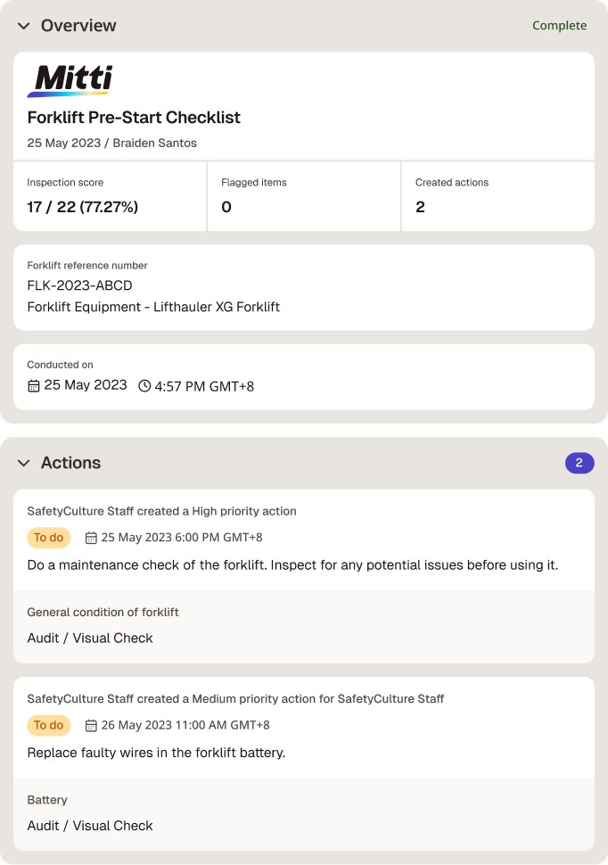Click calendar icon beside 25 May 2023 conducted date
Viewport: 608px width, 865px height.
[34, 386]
